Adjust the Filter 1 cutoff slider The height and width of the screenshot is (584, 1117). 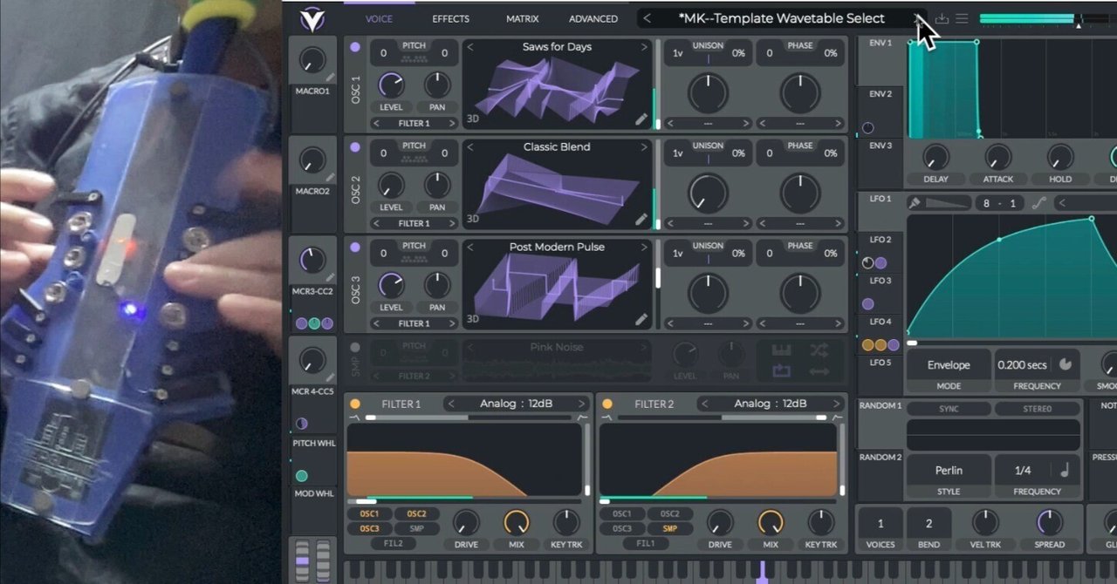[464, 501]
